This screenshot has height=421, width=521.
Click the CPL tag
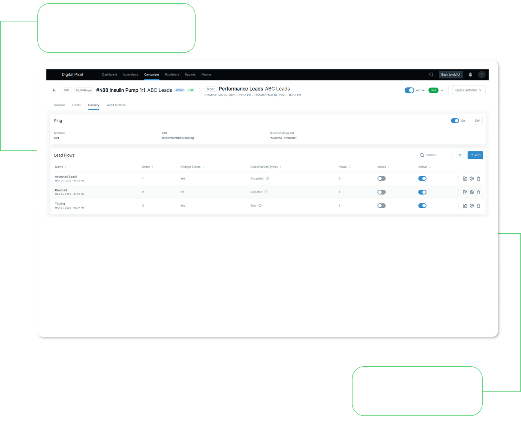coord(67,90)
